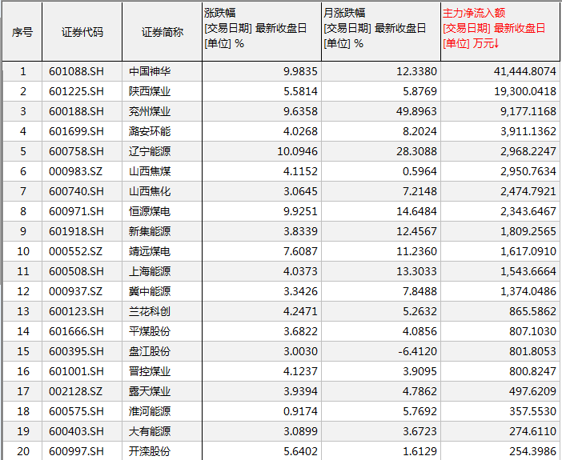Select stock code 000983.SZ
562x460 pixels.
click(x=75, y=171)
